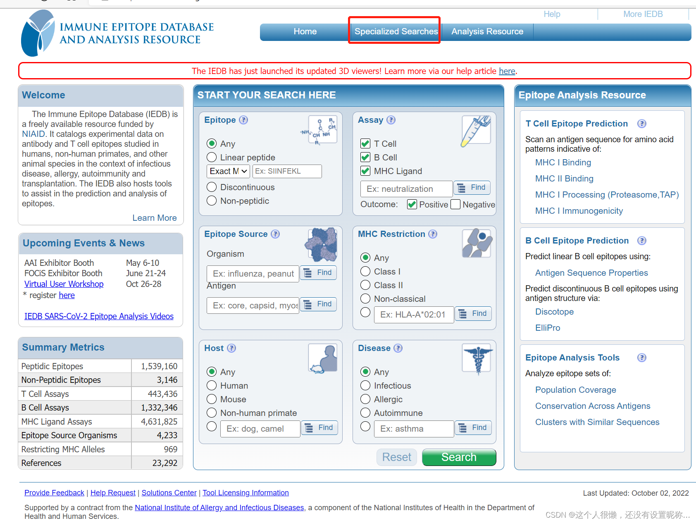Viewport: 696px width, 523px height.
Task: Click Find button beside HLA allele field
Action: point(473,314)
